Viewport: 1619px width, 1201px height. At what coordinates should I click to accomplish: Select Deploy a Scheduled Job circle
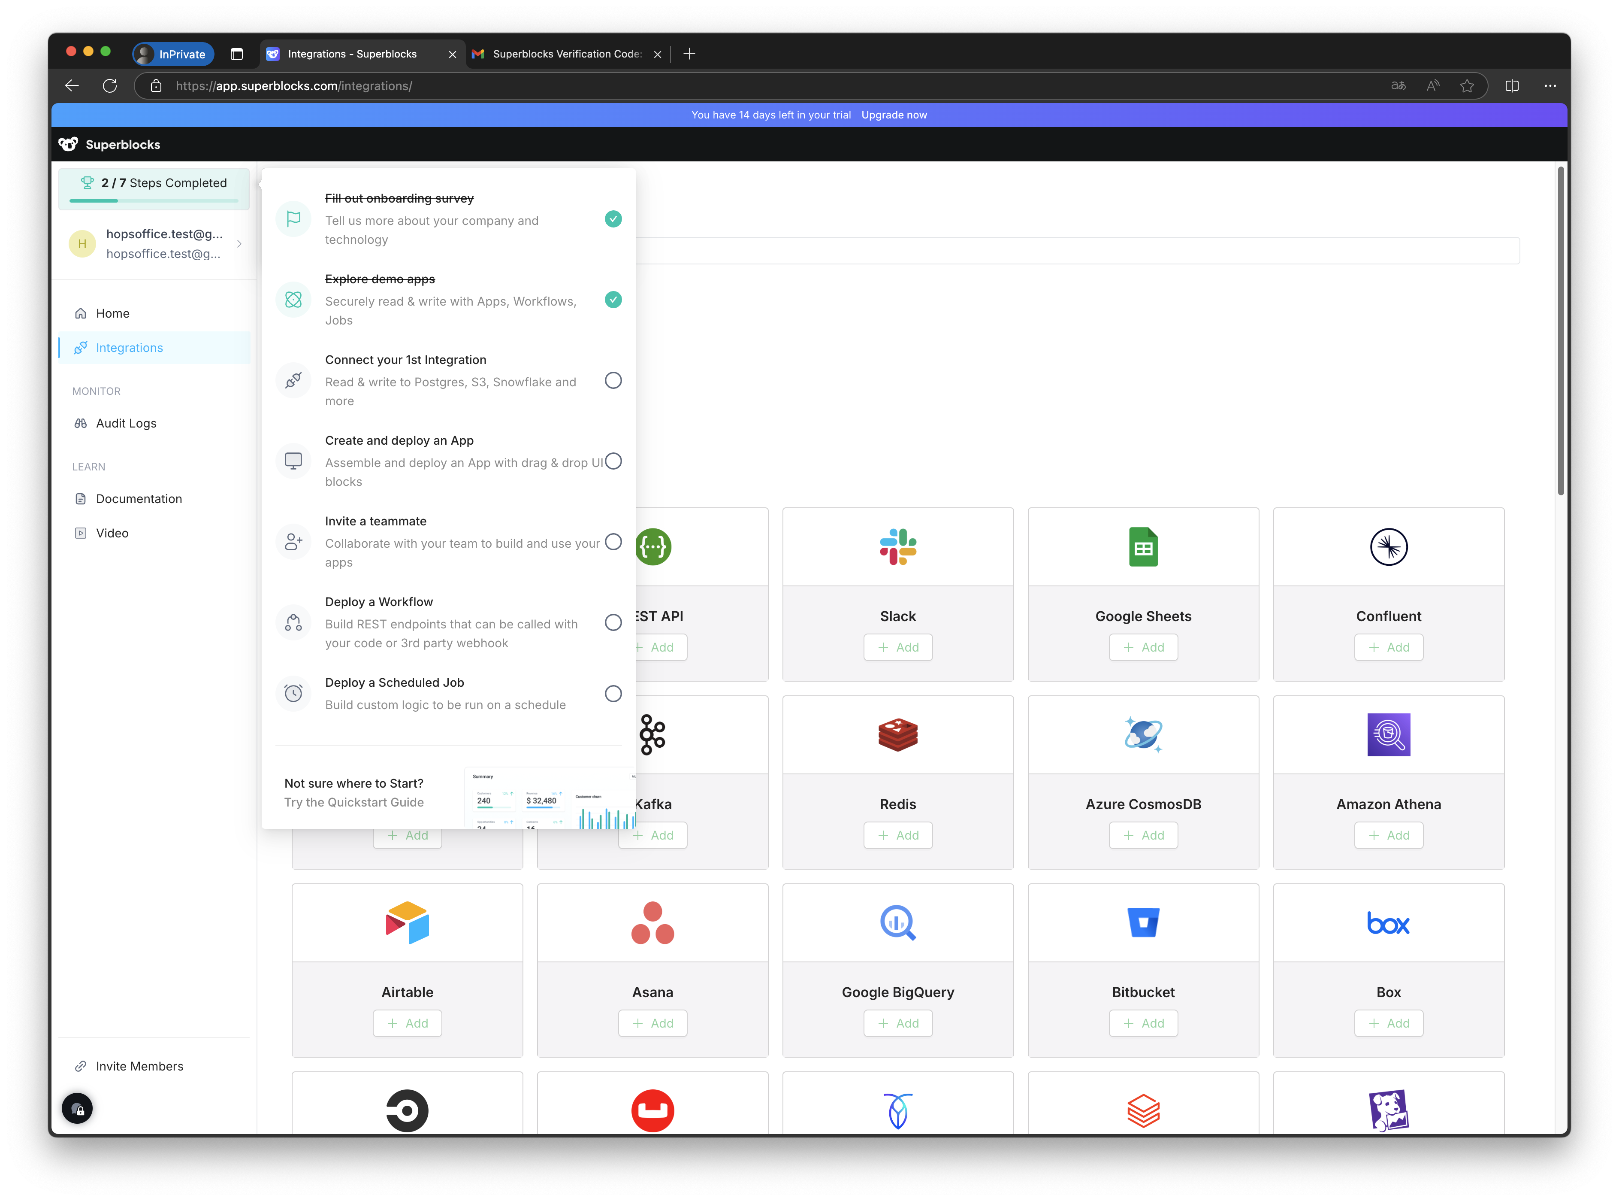tap(613, 694)
